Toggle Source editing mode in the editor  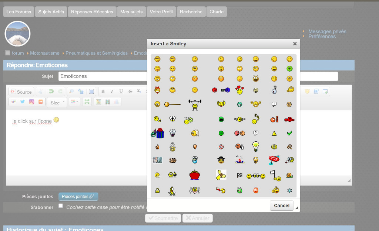(x=21, y=92)
